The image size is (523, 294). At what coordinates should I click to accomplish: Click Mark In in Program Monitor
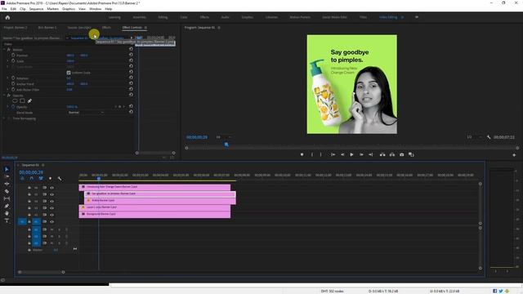click(x=312, y=154)
